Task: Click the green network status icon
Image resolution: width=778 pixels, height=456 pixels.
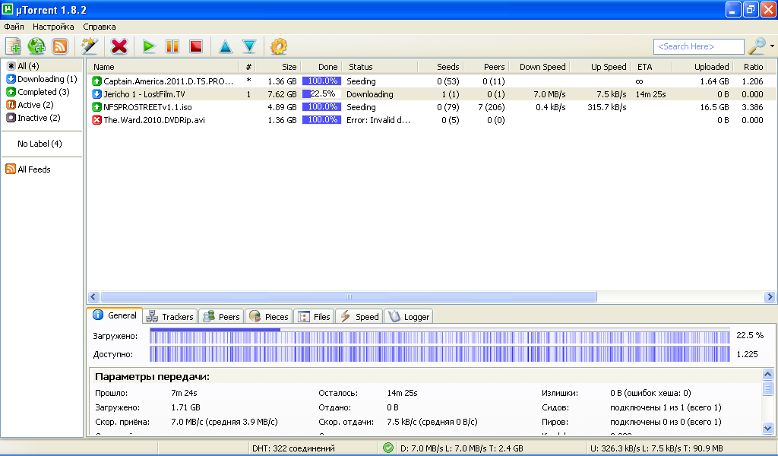Action: pos(388,448)
